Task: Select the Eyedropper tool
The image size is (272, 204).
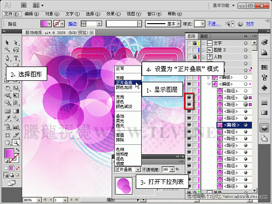Action: coord(7,118)
